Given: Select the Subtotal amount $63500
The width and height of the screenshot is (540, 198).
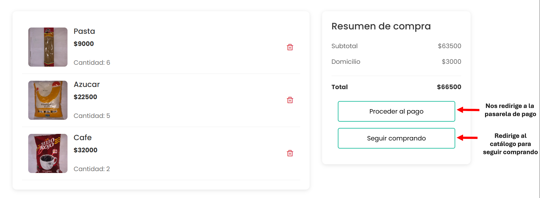Looking at the screenshot, I should pos(449,46).
